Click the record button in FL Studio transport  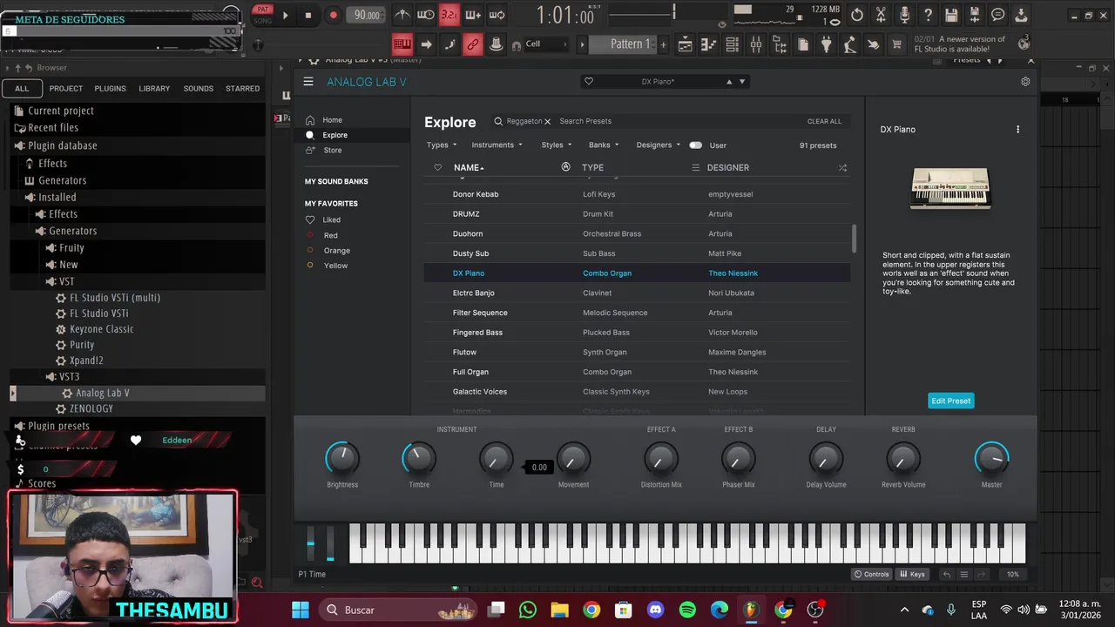pos(333,15)
